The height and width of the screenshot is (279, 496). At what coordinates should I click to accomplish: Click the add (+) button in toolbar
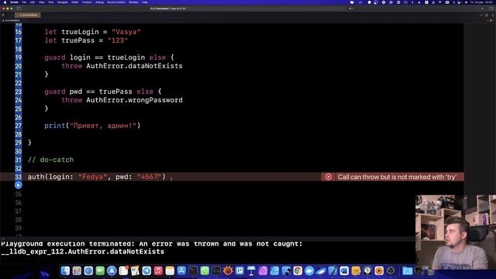coord(482,9)
